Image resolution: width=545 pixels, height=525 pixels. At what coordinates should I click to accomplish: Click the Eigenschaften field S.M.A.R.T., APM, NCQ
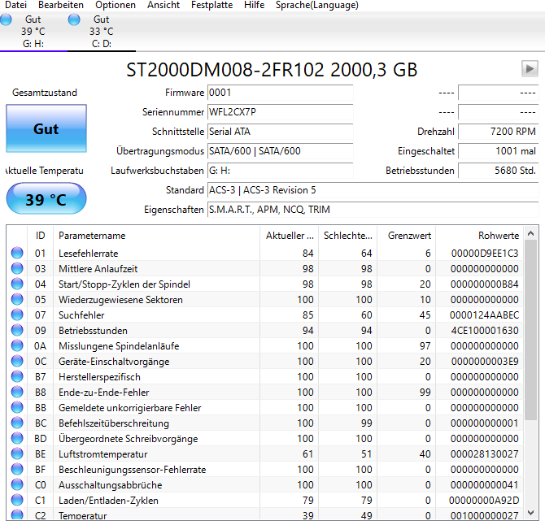point(373,210)
